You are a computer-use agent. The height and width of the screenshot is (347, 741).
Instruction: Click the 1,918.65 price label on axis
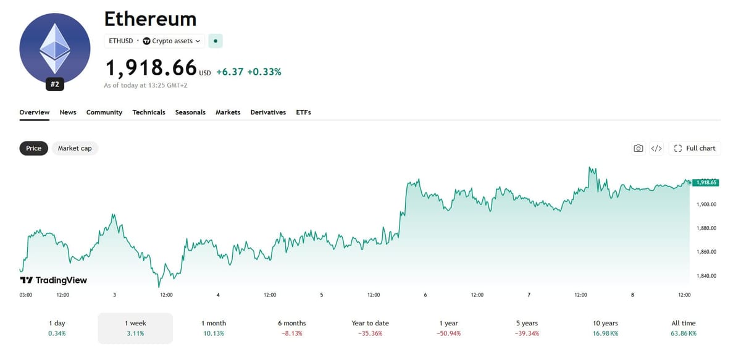(x=705, y=183)
